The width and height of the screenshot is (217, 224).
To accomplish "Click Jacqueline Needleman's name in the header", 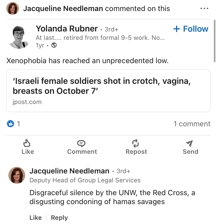I will click(x=63, y=8).
